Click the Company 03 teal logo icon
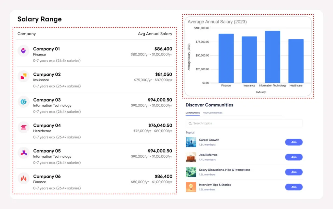This screenshot has height=209, width=333. (x=23, y=102)
